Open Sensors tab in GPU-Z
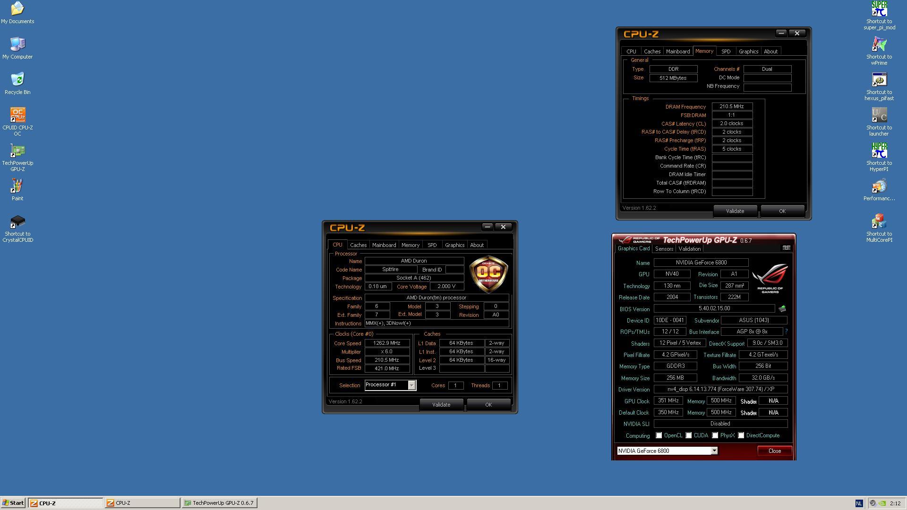The height and width of the screenshot is (510, 907). tap(664, 249)
